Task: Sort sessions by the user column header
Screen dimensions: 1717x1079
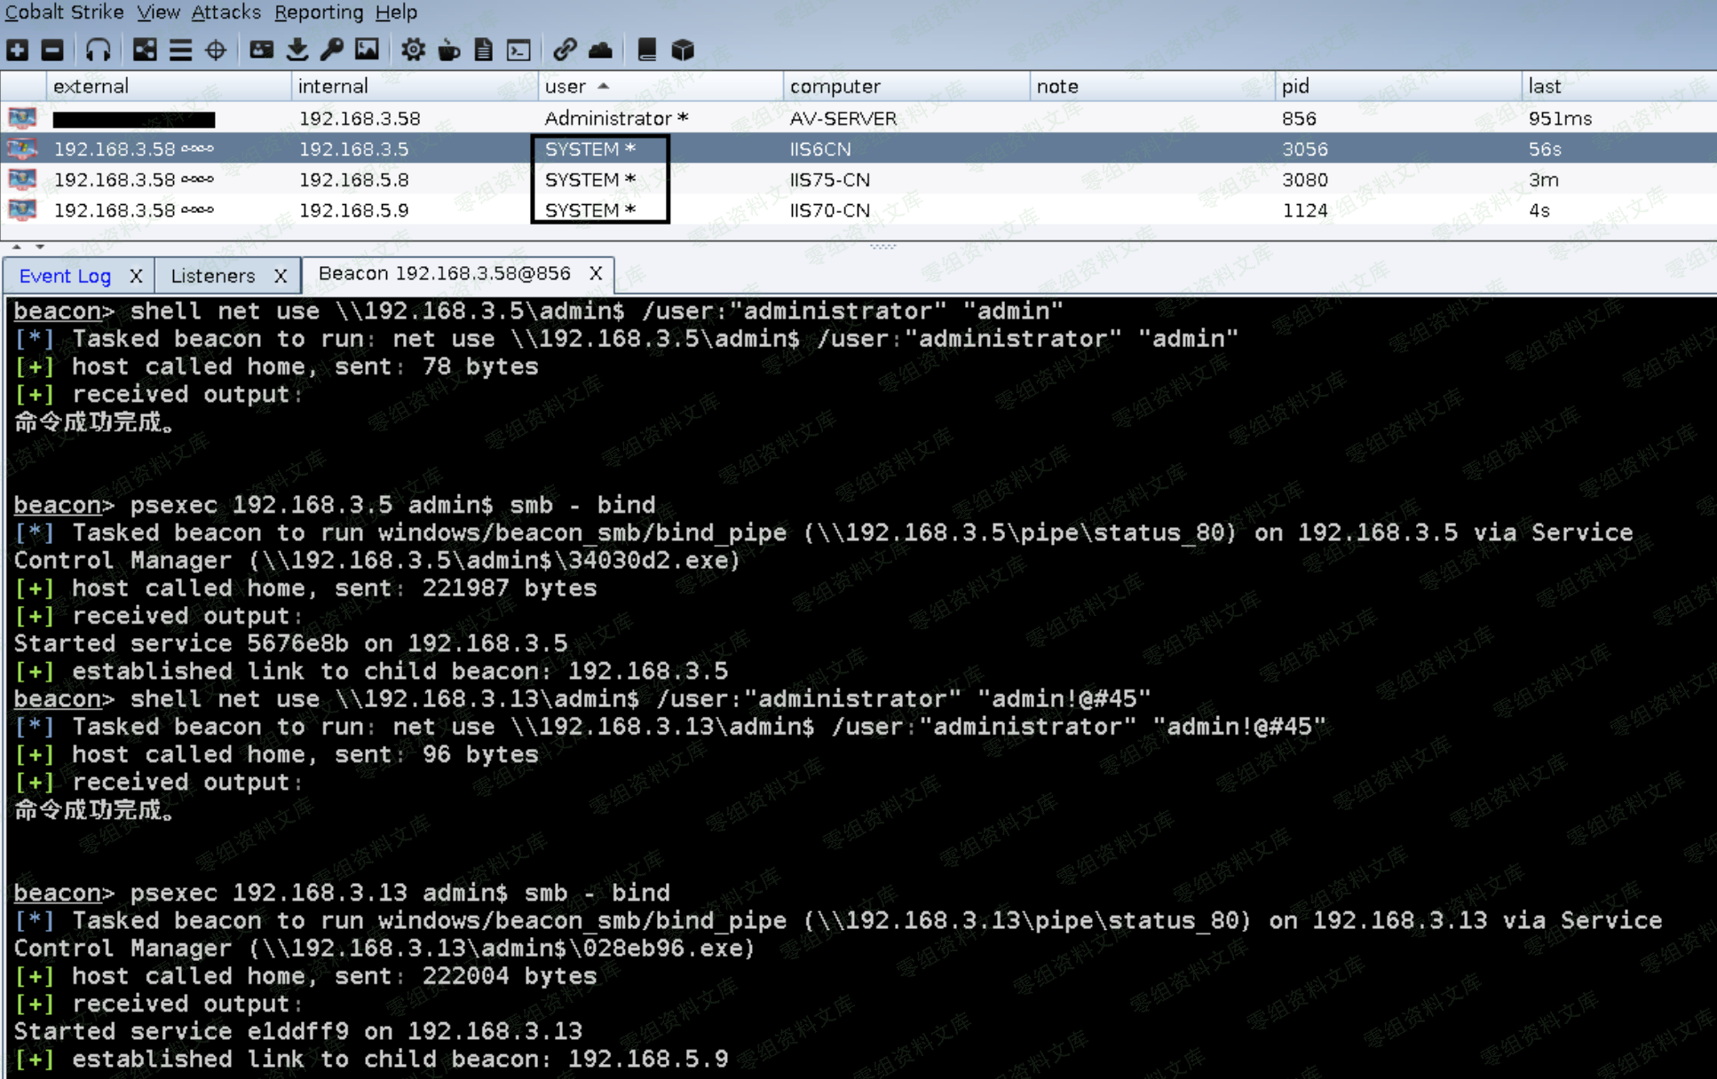Action: (566, 86)
